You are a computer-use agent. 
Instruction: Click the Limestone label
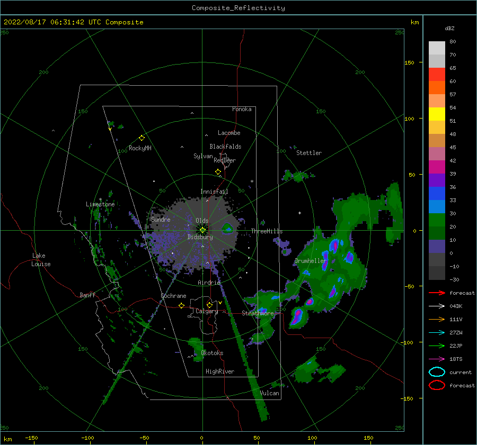coord(100,204)
